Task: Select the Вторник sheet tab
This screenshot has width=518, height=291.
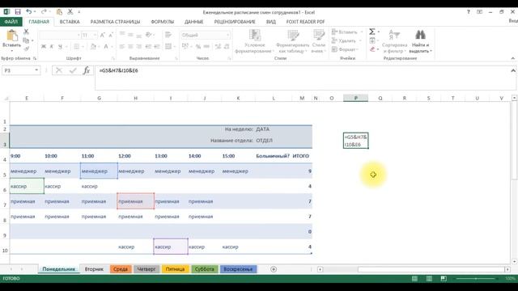Action: [x=94, y=269]
